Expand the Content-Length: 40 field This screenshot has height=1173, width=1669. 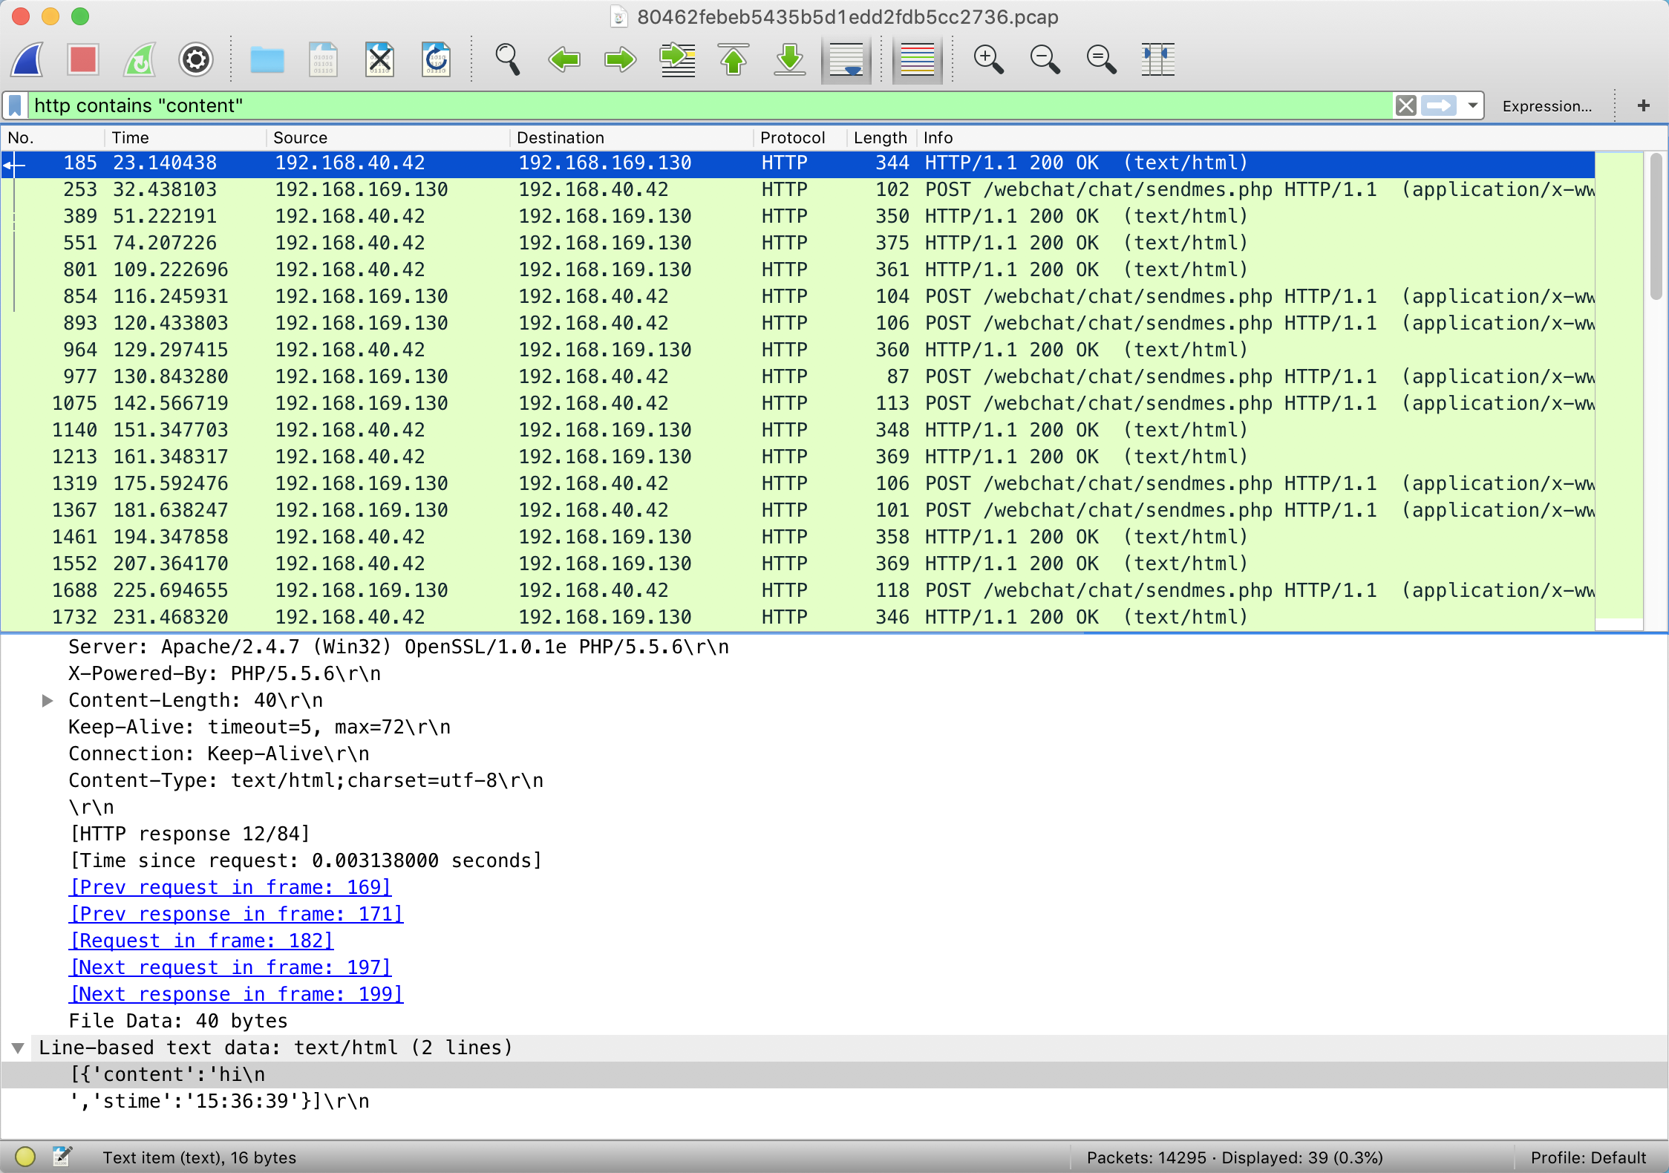pyautogui.click(x=48, y=700)
